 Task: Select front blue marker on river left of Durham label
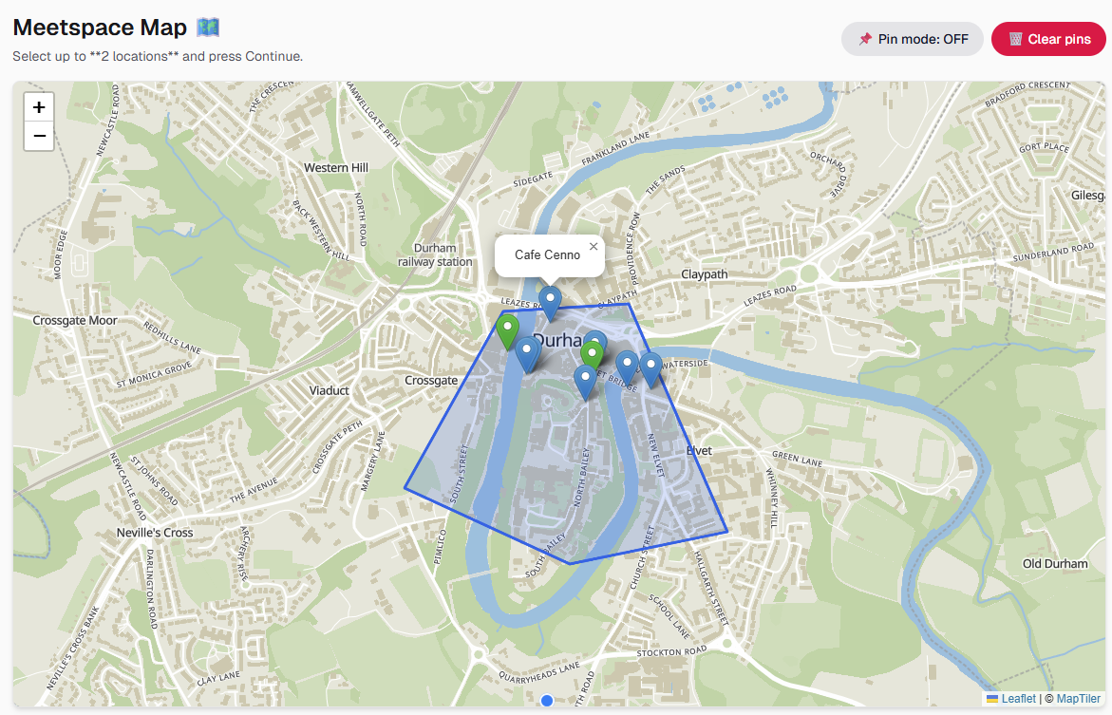pyautogui.click(x=526, y=354)
